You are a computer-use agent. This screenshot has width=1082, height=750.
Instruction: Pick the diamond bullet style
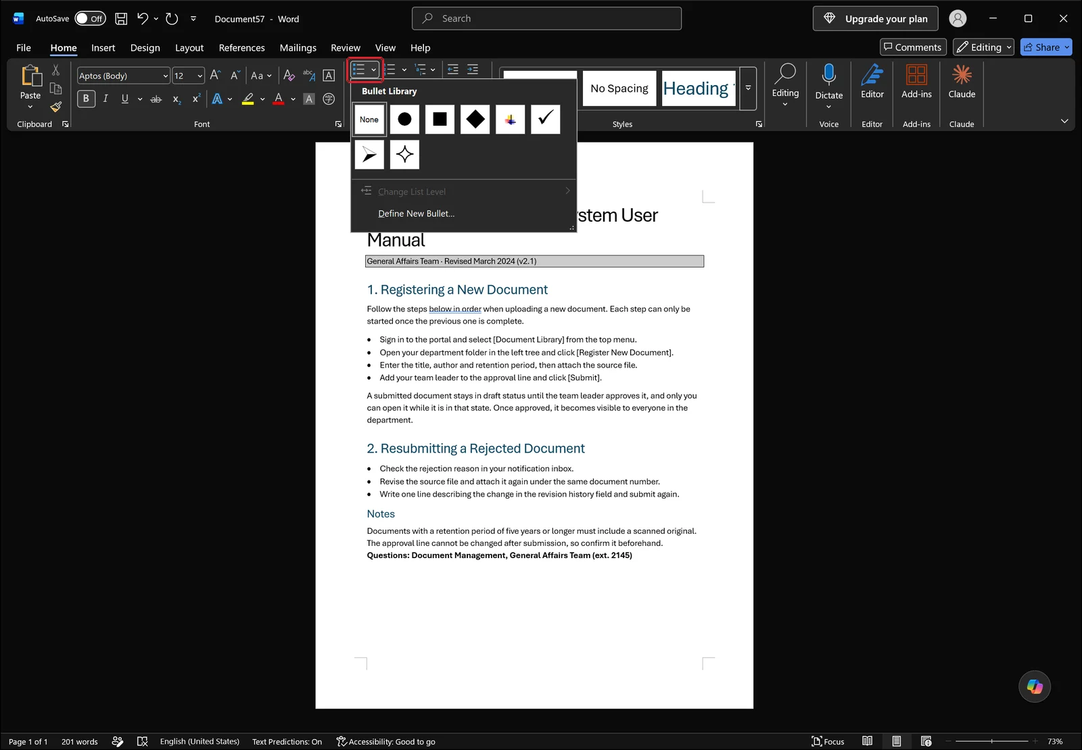tap(475, 120)
